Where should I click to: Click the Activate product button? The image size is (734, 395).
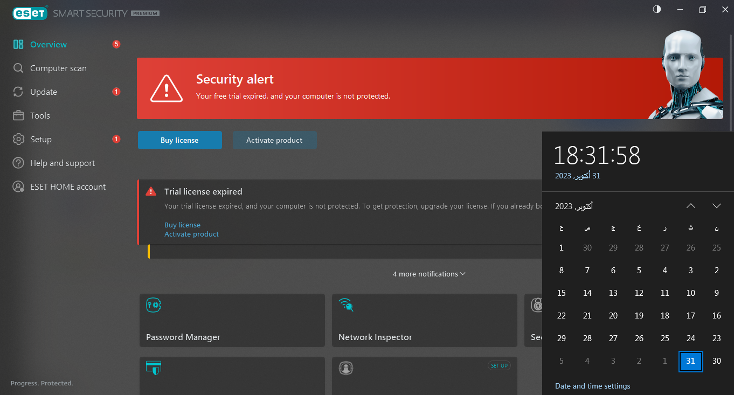tap(274, 140)
